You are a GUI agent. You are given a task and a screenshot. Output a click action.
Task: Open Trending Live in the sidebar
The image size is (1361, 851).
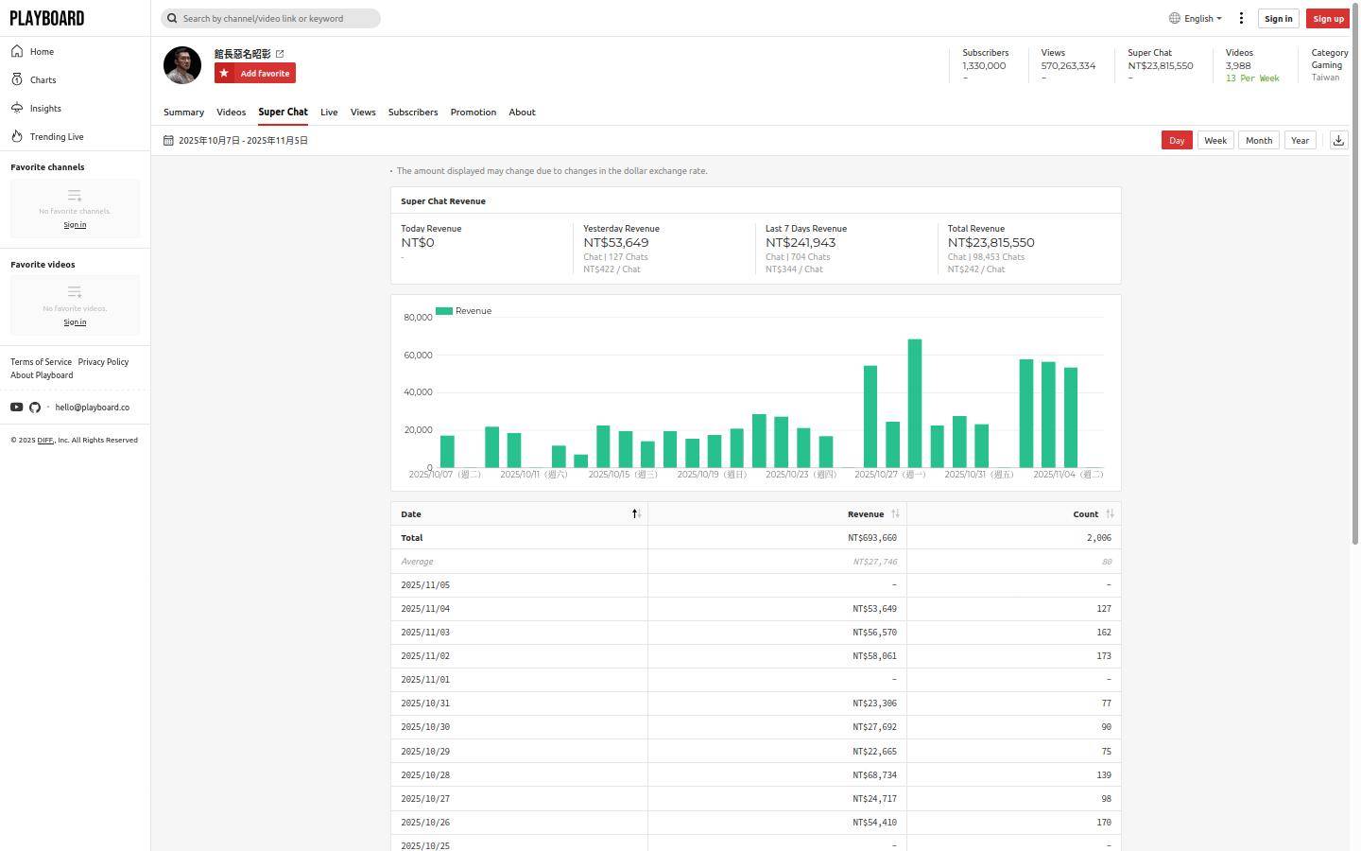56,137
